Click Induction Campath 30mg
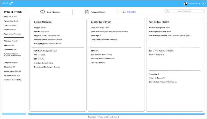 (43, 63)
